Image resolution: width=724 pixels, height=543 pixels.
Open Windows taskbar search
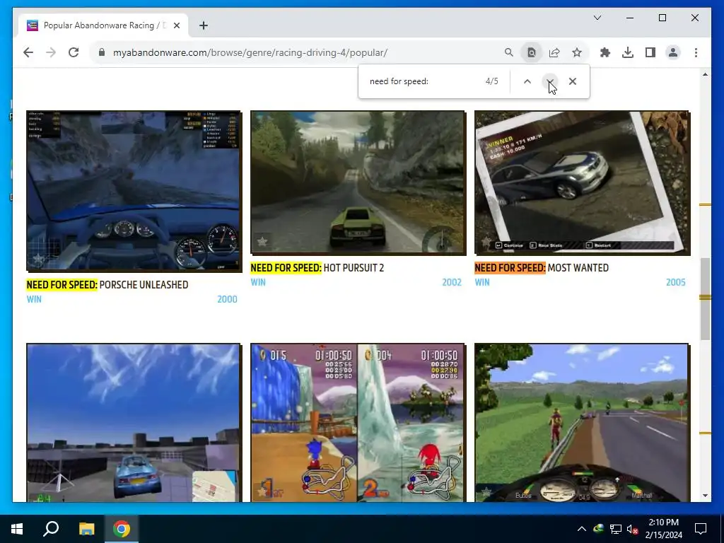click(51, 529)
